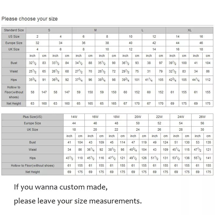
Task: Select the UK Size 30 cell
Action: pyautogui.click(x=202, y=130)
